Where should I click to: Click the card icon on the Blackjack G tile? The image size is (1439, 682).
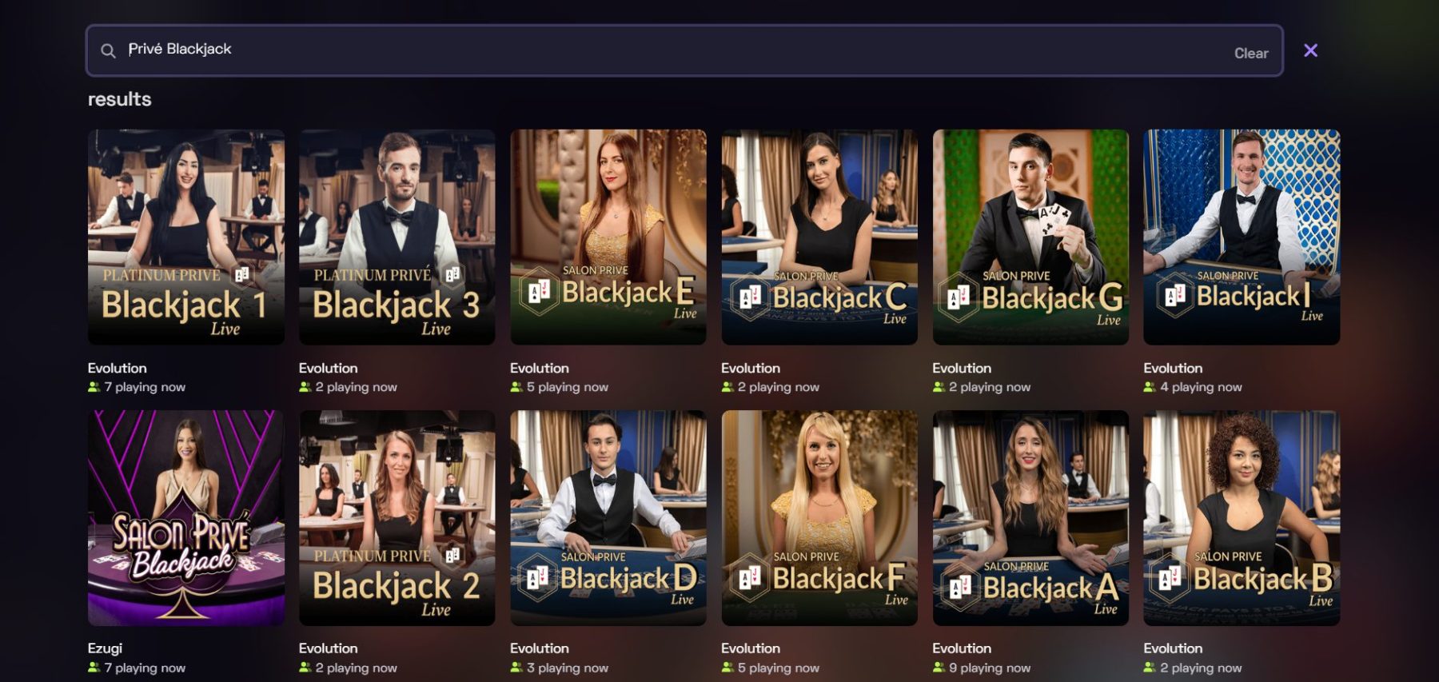[x=958, y=299]
